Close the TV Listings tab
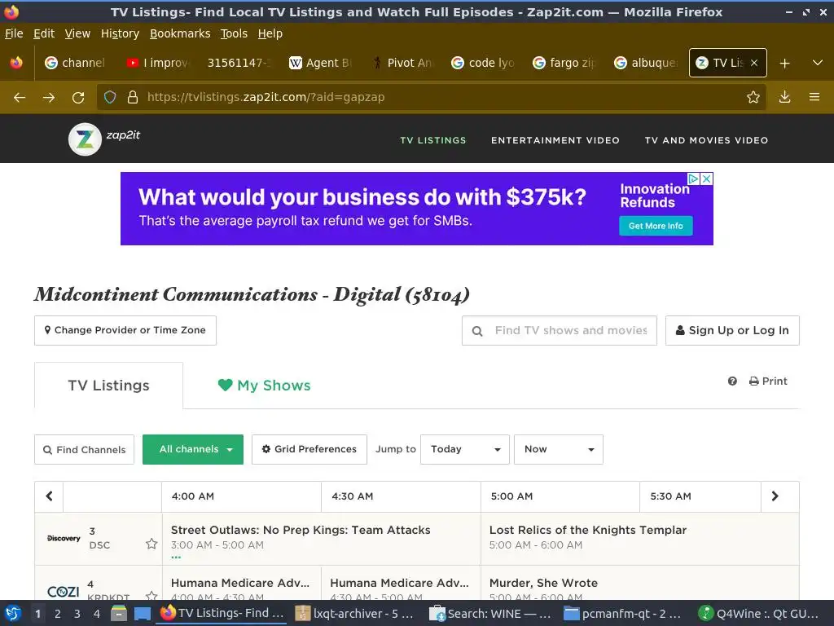The image size is (834, 626). pos(754,63)
